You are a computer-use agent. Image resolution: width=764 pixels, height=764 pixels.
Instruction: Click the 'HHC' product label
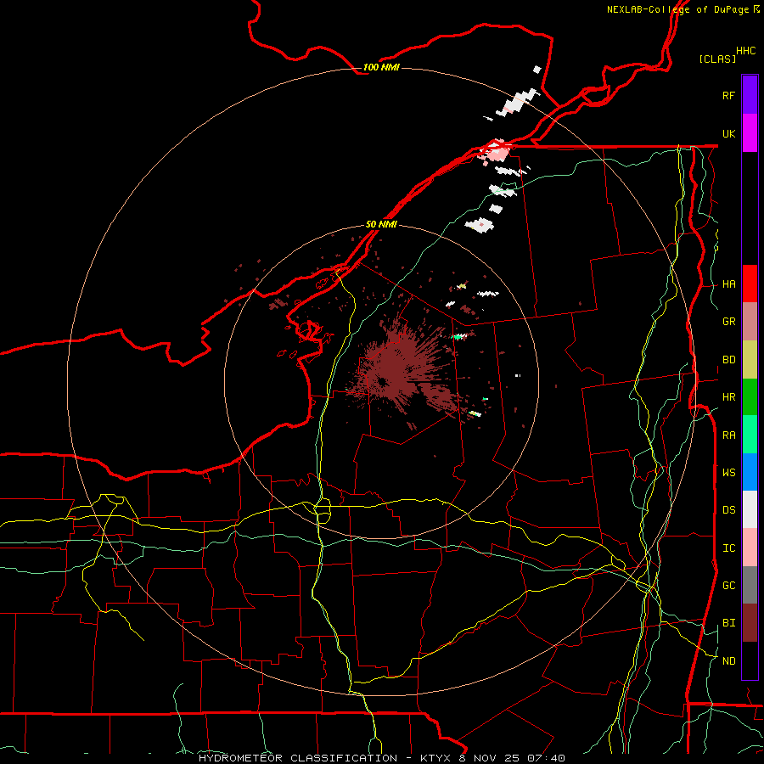click(x=745, y=51)
